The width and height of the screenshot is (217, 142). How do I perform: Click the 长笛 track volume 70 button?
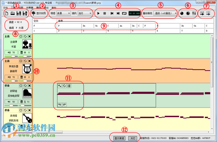[11, 52]
